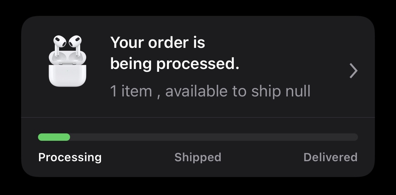The height and width of the screenshot is (195, 396).
Task: Click the "Your order is" headline line
Action: (157, 43)
